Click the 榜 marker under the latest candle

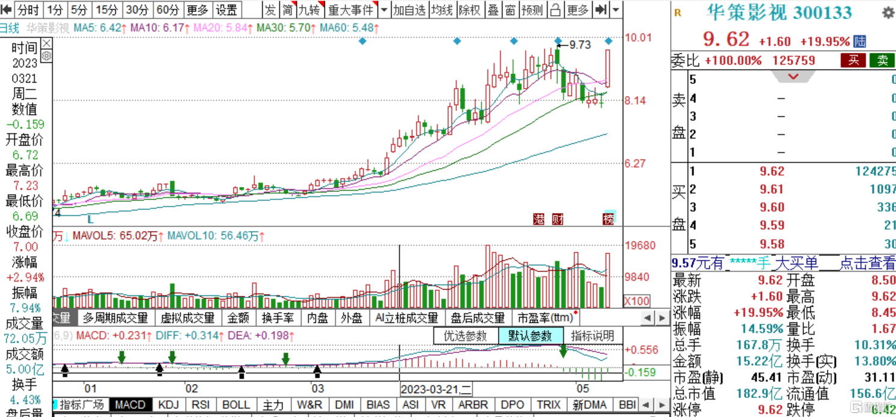click(x=609, y=218)
